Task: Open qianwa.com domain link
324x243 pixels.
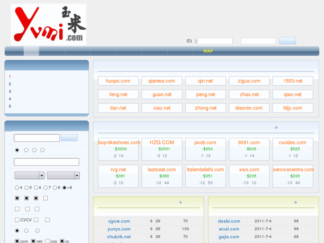Action: 162,81
